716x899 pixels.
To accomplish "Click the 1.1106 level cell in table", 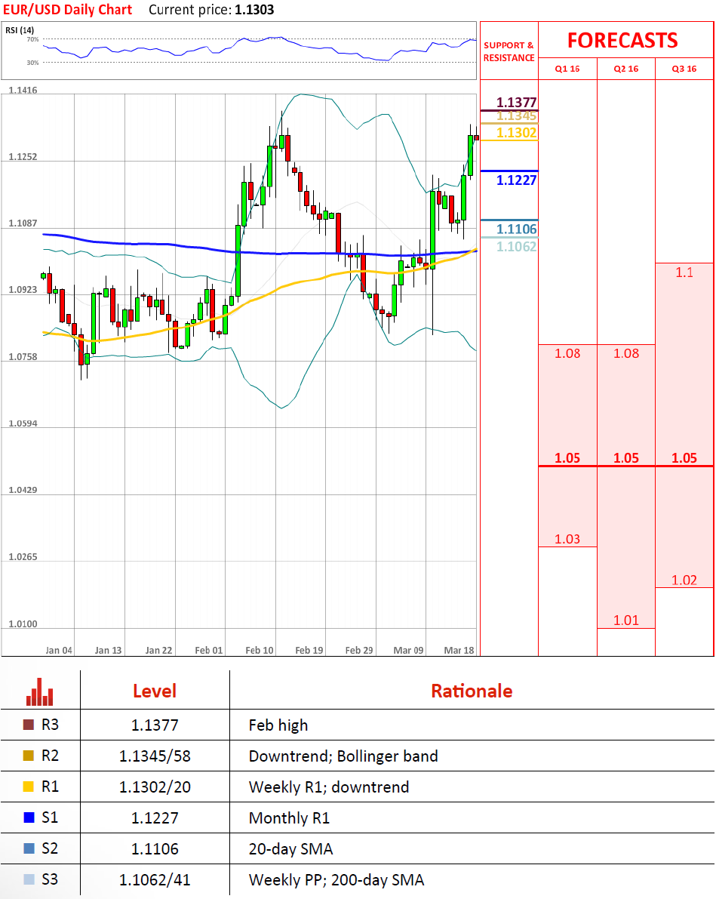I will (155, 849).
